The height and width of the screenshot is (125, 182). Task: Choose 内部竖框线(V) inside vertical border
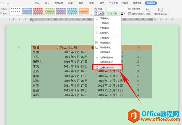coord(108,62)
